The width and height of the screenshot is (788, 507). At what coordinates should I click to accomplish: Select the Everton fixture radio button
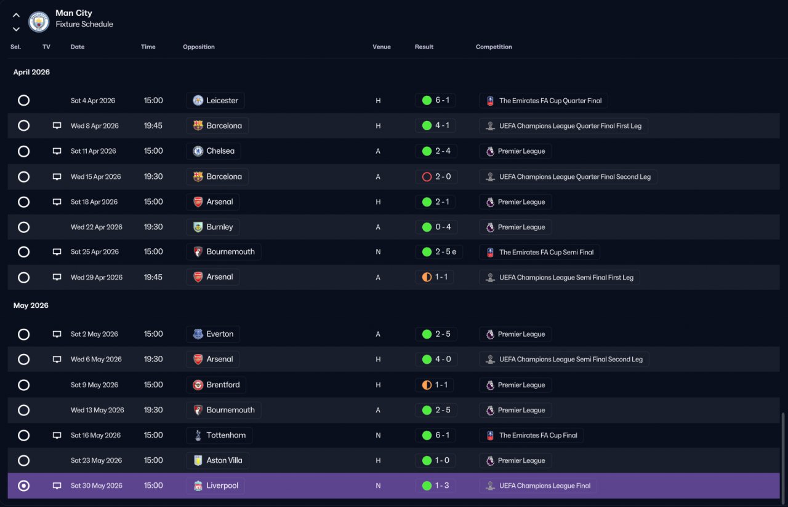pyautogui.click(x=23, y=334)
